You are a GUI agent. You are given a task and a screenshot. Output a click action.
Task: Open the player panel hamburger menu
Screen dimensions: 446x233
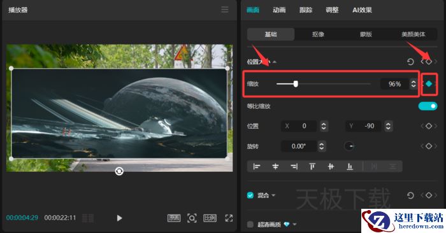click(225, 10)
